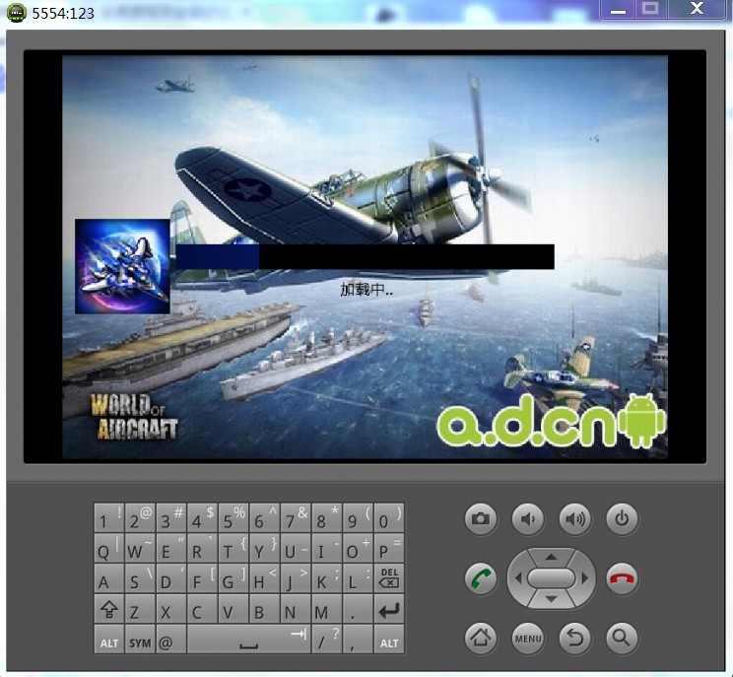The height and width of the screenshot is (677, 733).
Task: Click the game loading progress bar
Action: [366, 256]
